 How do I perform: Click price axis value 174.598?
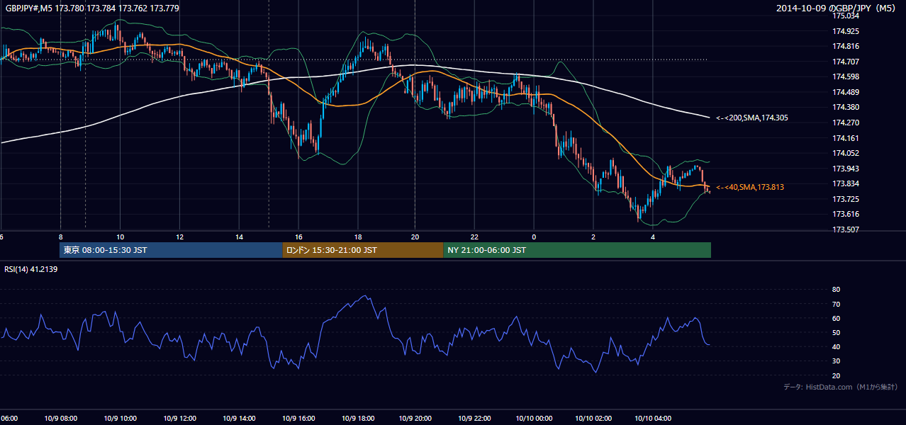coord(845,76)
